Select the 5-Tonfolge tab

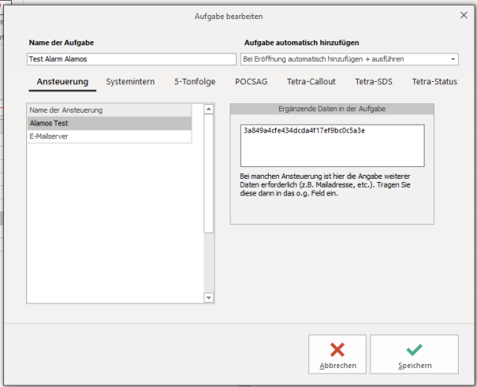(195, 81)
